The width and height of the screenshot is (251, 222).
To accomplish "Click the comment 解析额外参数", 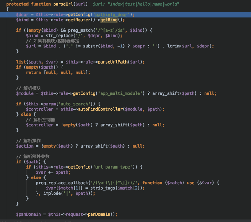I will point(33,156).
